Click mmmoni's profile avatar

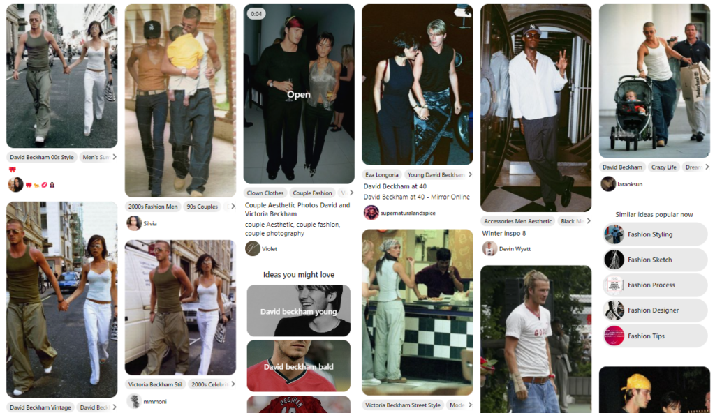(x=133, y=401)
